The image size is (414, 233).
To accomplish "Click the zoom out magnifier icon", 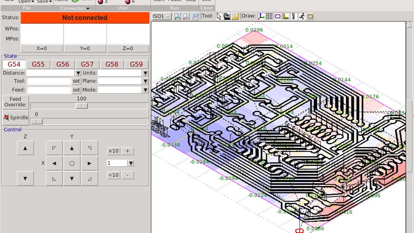I will [186, 16].
